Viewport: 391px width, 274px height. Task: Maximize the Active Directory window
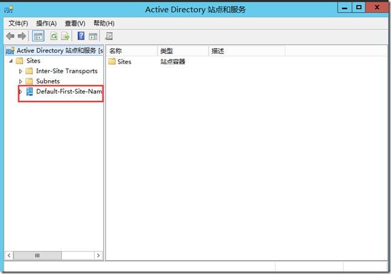(359, 7)
